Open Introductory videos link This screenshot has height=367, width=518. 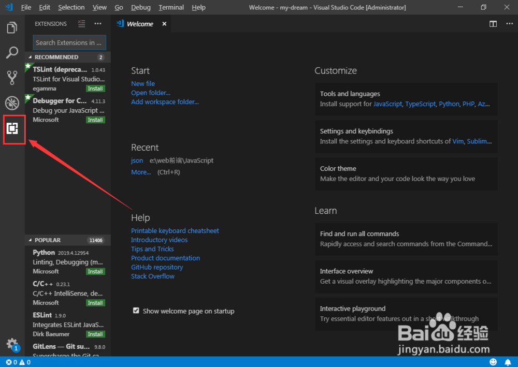click(159, 240)
